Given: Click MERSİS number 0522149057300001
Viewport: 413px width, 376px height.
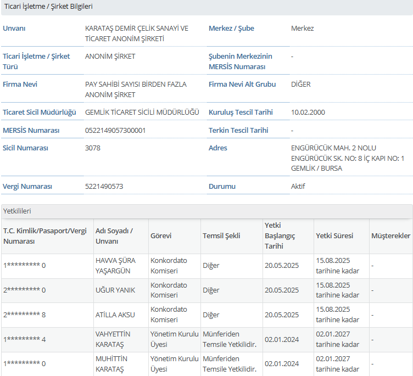Looking at the screenshot, I should [115, 130].
